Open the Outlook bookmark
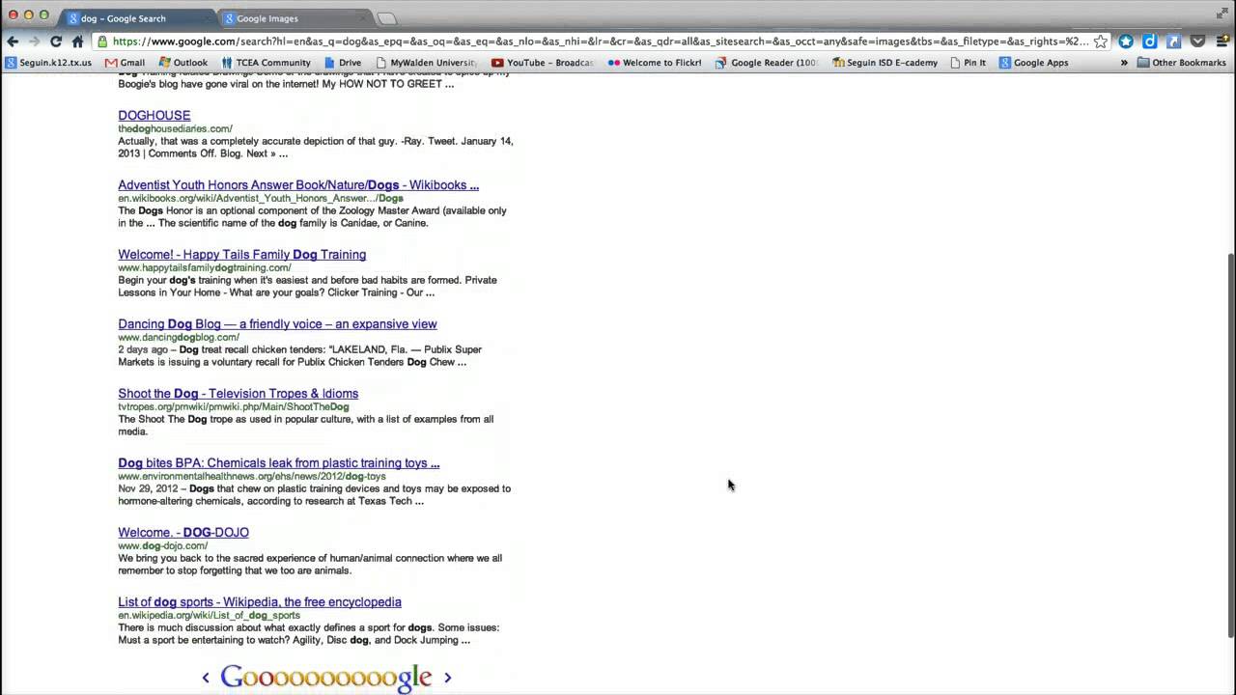This screenshot has height=695, width=1236. pyautogui.click(x=183, y=63)
